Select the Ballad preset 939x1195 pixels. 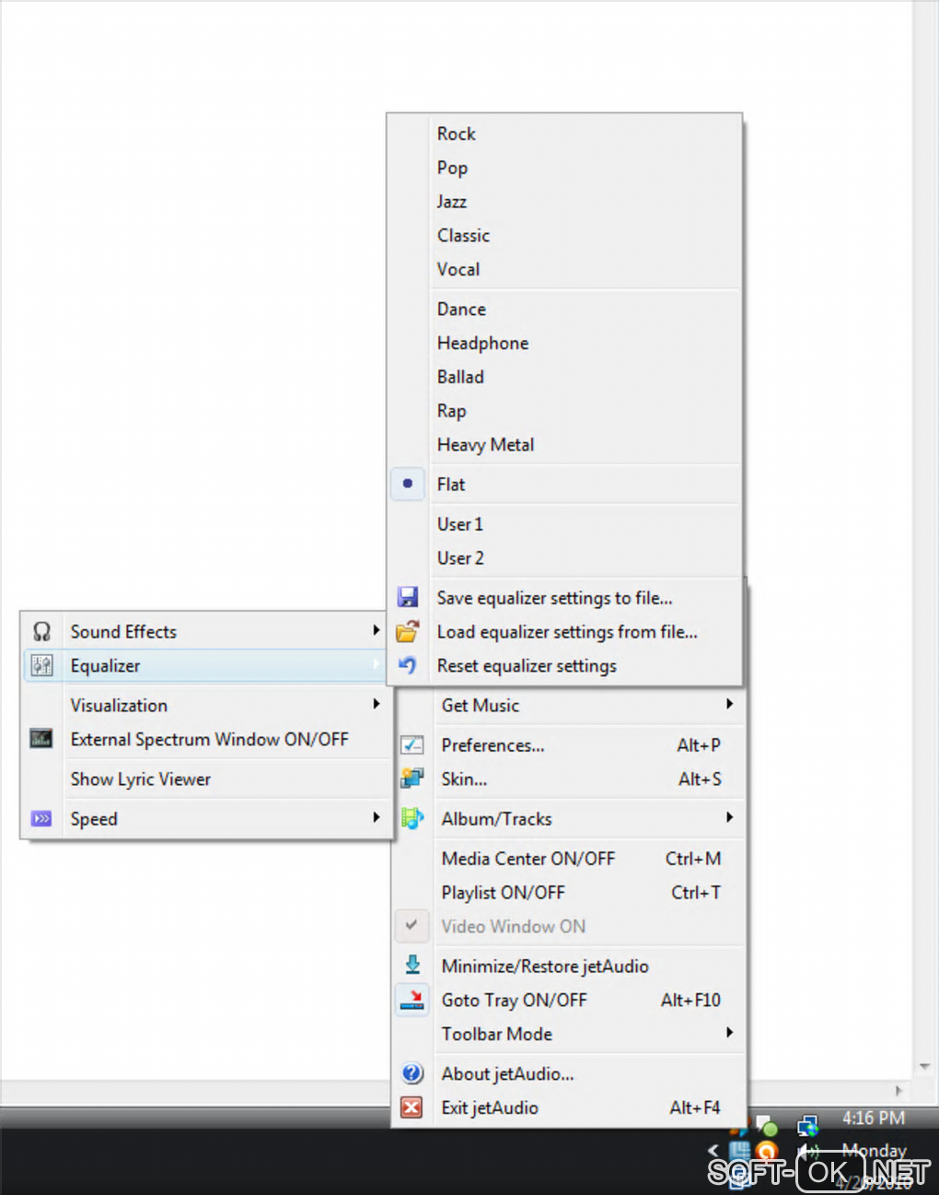[x=564, y=377]
